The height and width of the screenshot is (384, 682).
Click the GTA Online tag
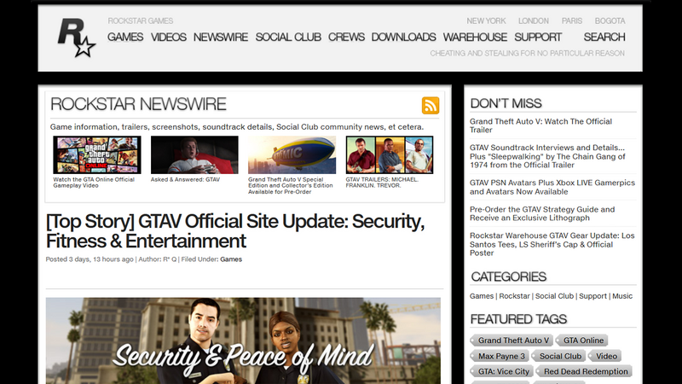pyautogui.click(x=582, y=340)
